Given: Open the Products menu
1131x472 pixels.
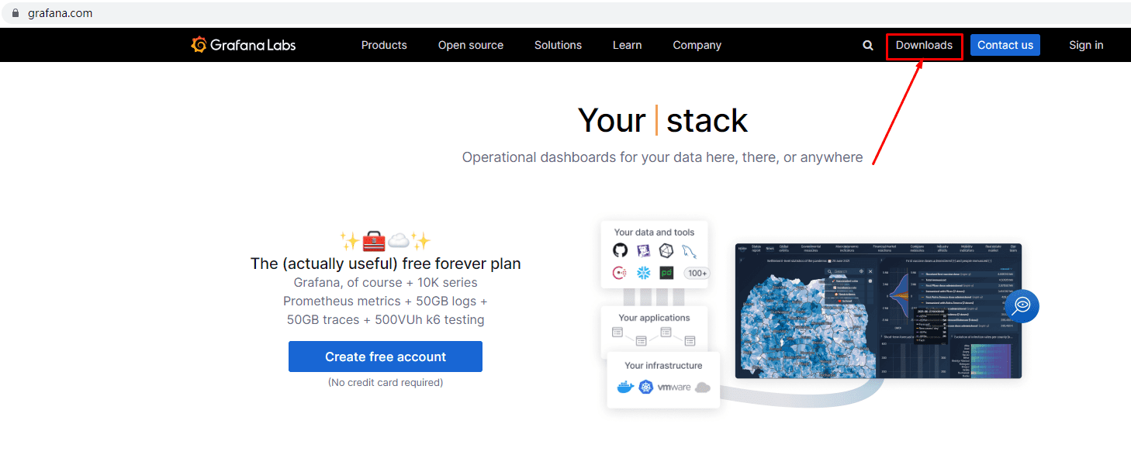Looking at the screenshot, I should (x=384, y=45).
